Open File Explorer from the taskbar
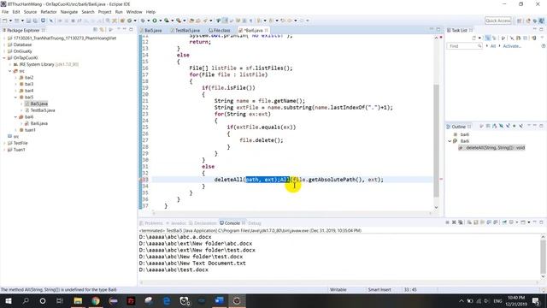 click(78, 300)
